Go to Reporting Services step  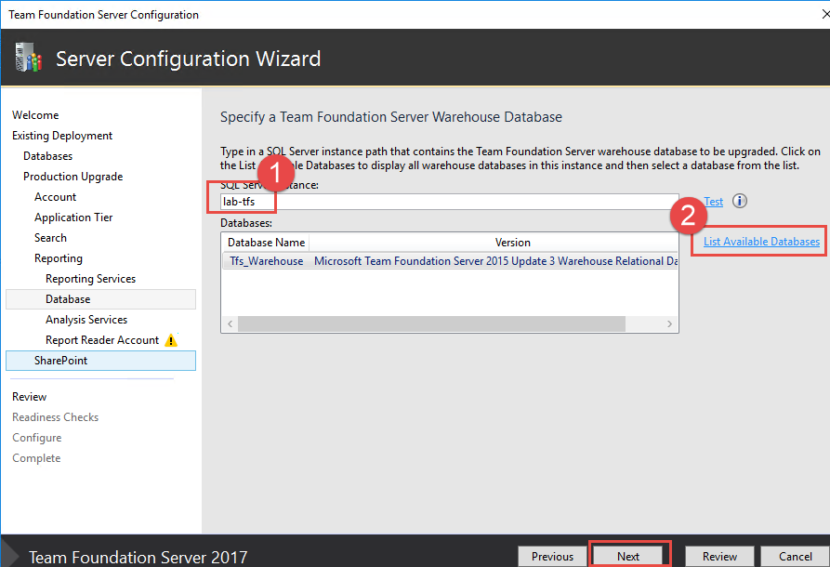tap(90, 279)
